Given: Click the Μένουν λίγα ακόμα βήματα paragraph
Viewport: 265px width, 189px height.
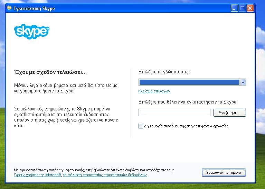Looking at the screenshot, I should point(66,88).
